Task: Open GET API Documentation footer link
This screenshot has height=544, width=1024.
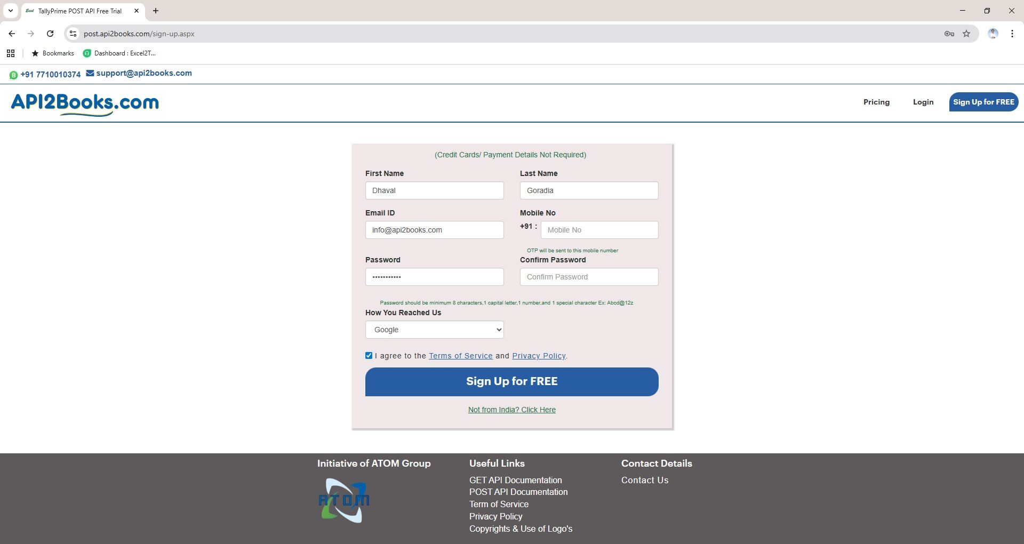Action: pos(515,480)
